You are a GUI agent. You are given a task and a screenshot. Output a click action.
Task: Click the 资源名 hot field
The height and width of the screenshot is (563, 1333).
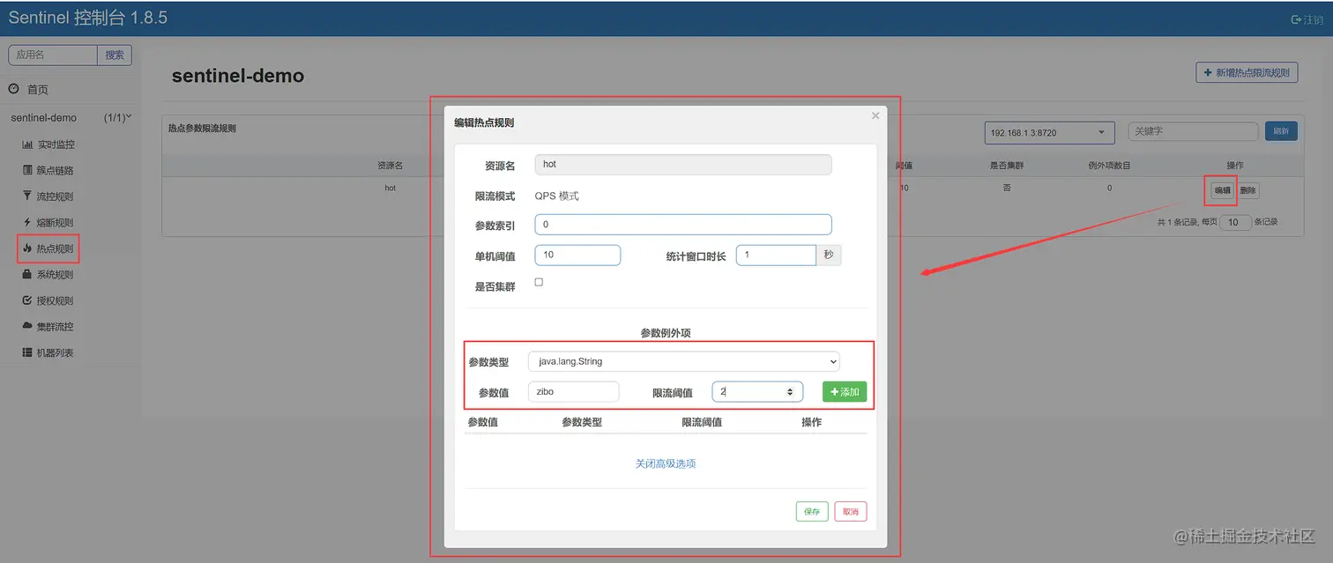[683, 165]
